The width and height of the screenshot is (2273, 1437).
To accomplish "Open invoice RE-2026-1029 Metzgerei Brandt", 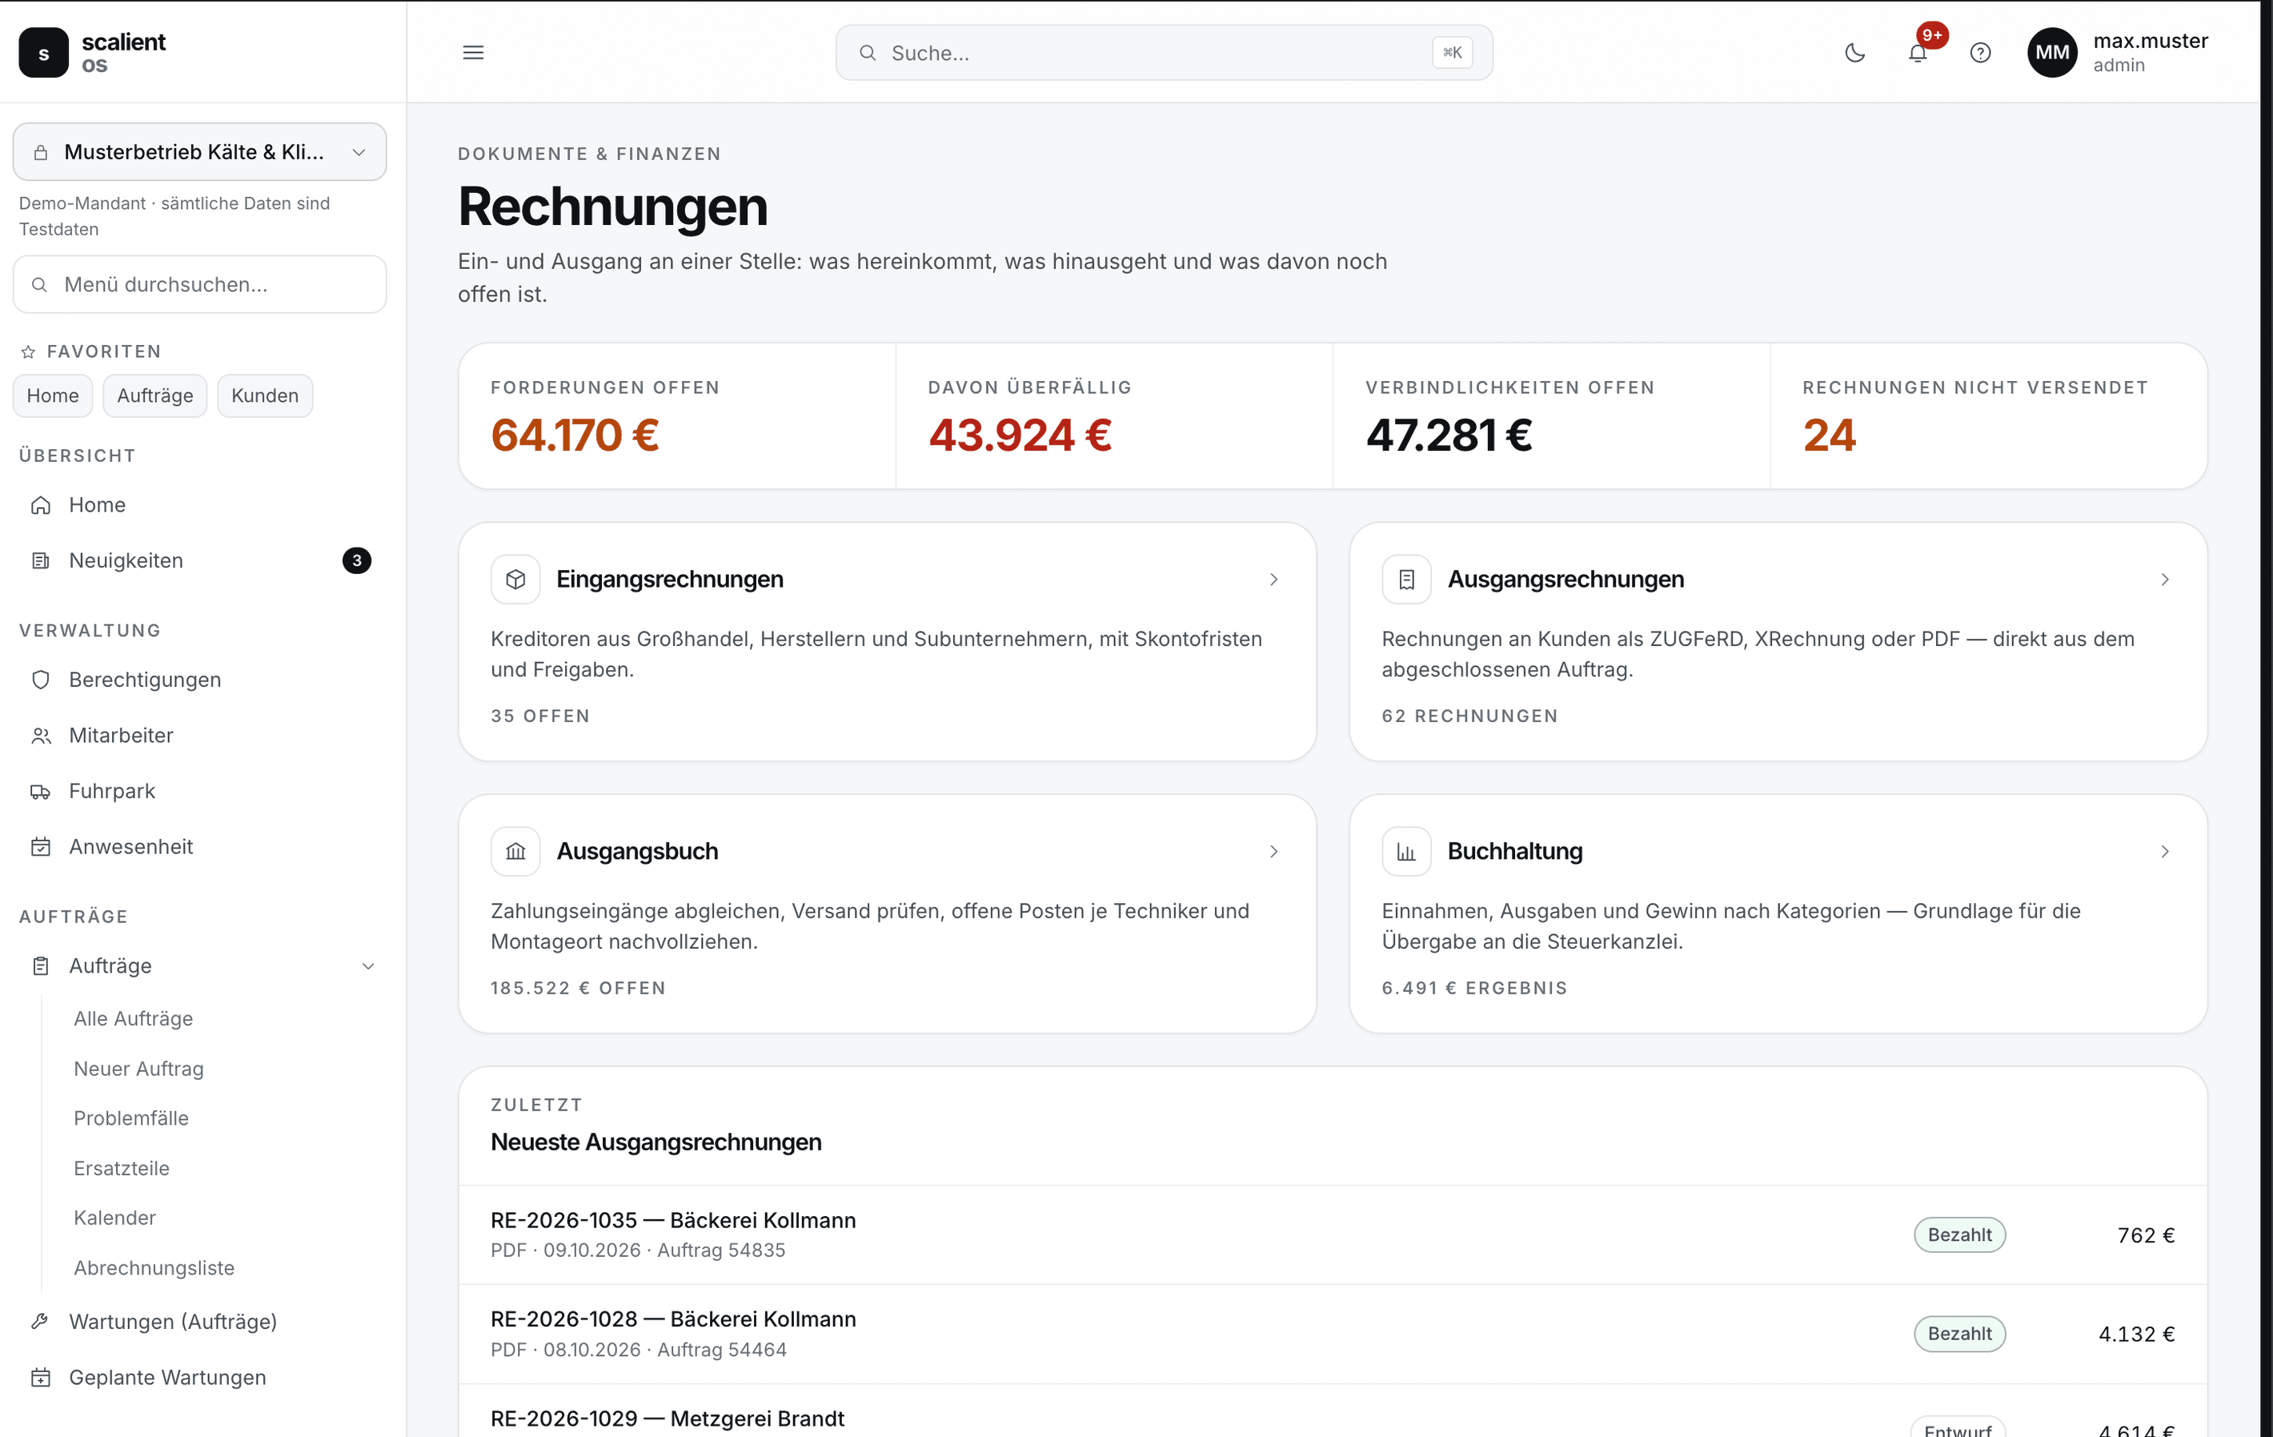I will pyautogui.click(x=1333, y=1411).
